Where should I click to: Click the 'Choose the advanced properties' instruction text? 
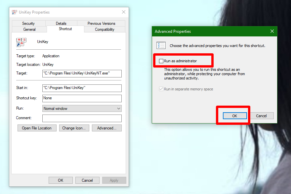[217, 46]
